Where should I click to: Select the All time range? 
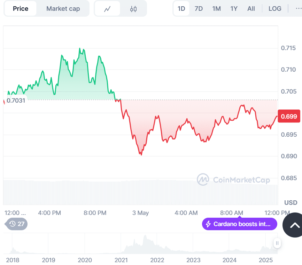pyautogui.click(x=251, y=9)
